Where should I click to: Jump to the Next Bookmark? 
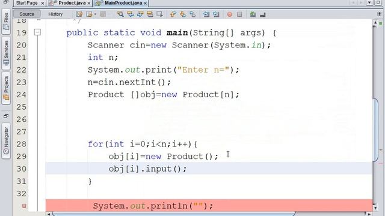183,14
